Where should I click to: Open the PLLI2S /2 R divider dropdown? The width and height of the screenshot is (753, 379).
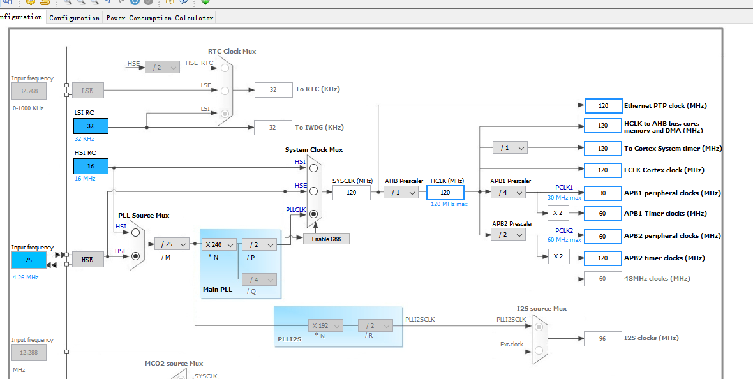click(375, 325)
